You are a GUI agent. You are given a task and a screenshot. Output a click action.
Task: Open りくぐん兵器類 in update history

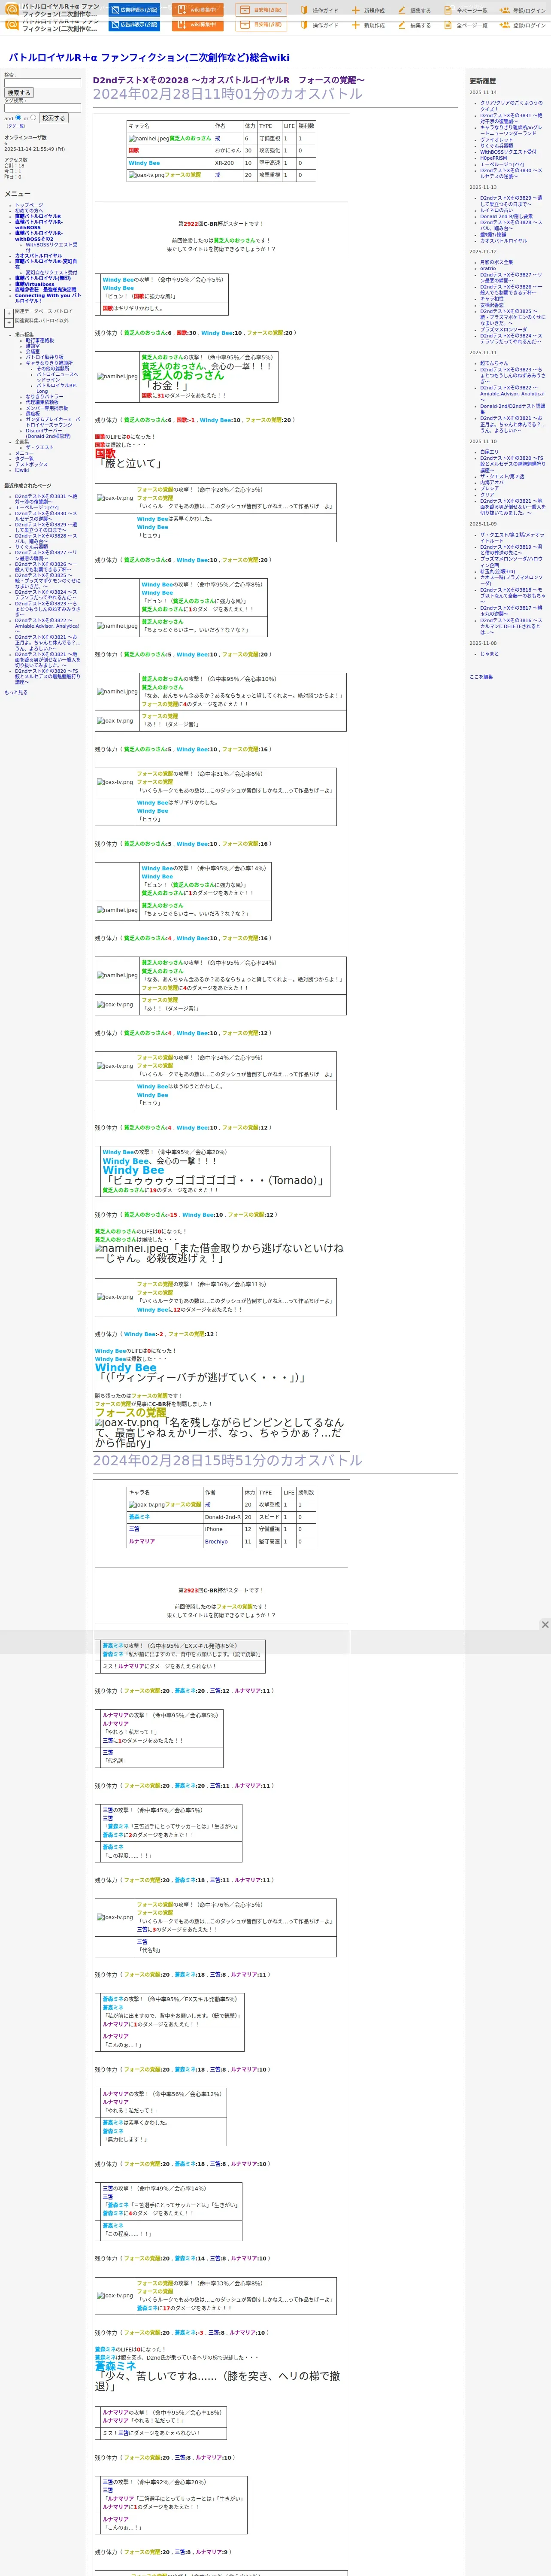(x=496, y=146)
